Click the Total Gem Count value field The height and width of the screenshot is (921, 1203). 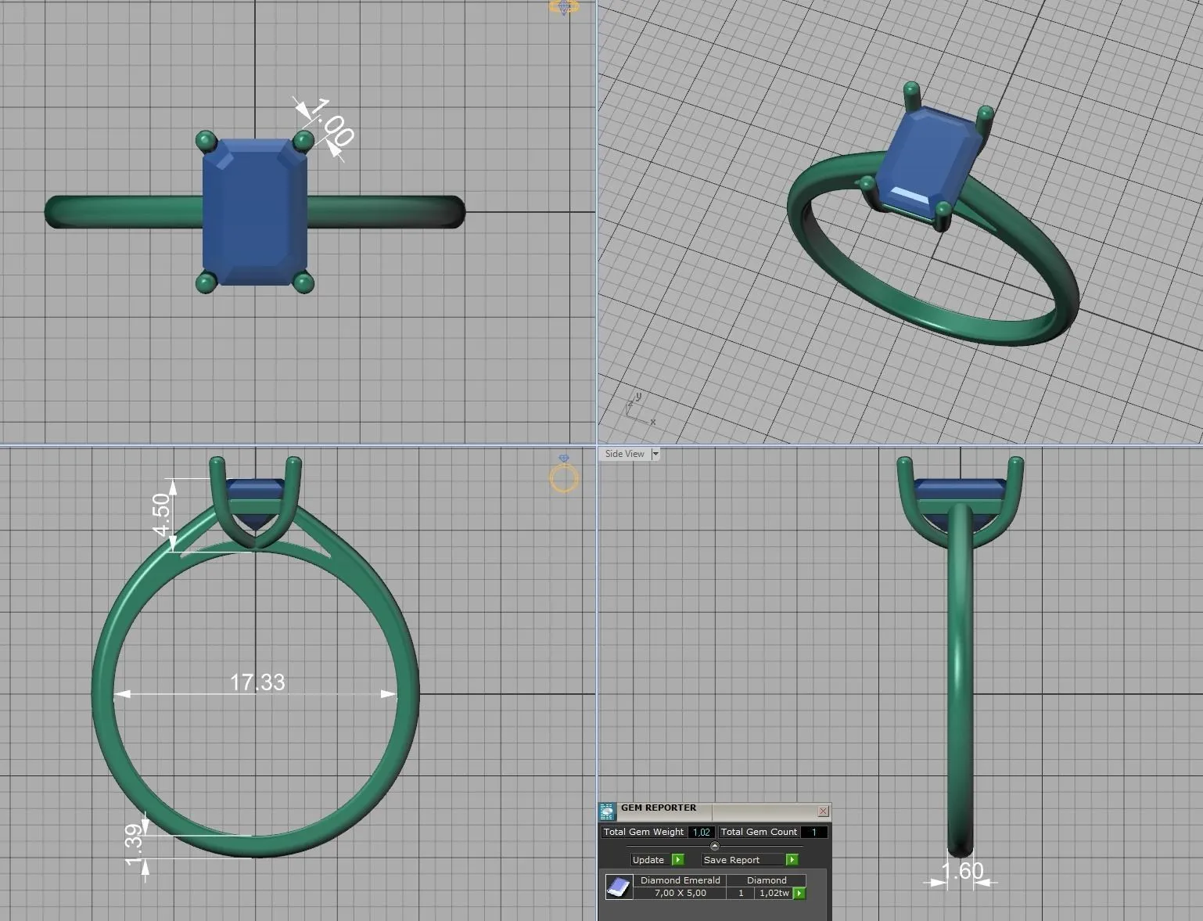813,832
